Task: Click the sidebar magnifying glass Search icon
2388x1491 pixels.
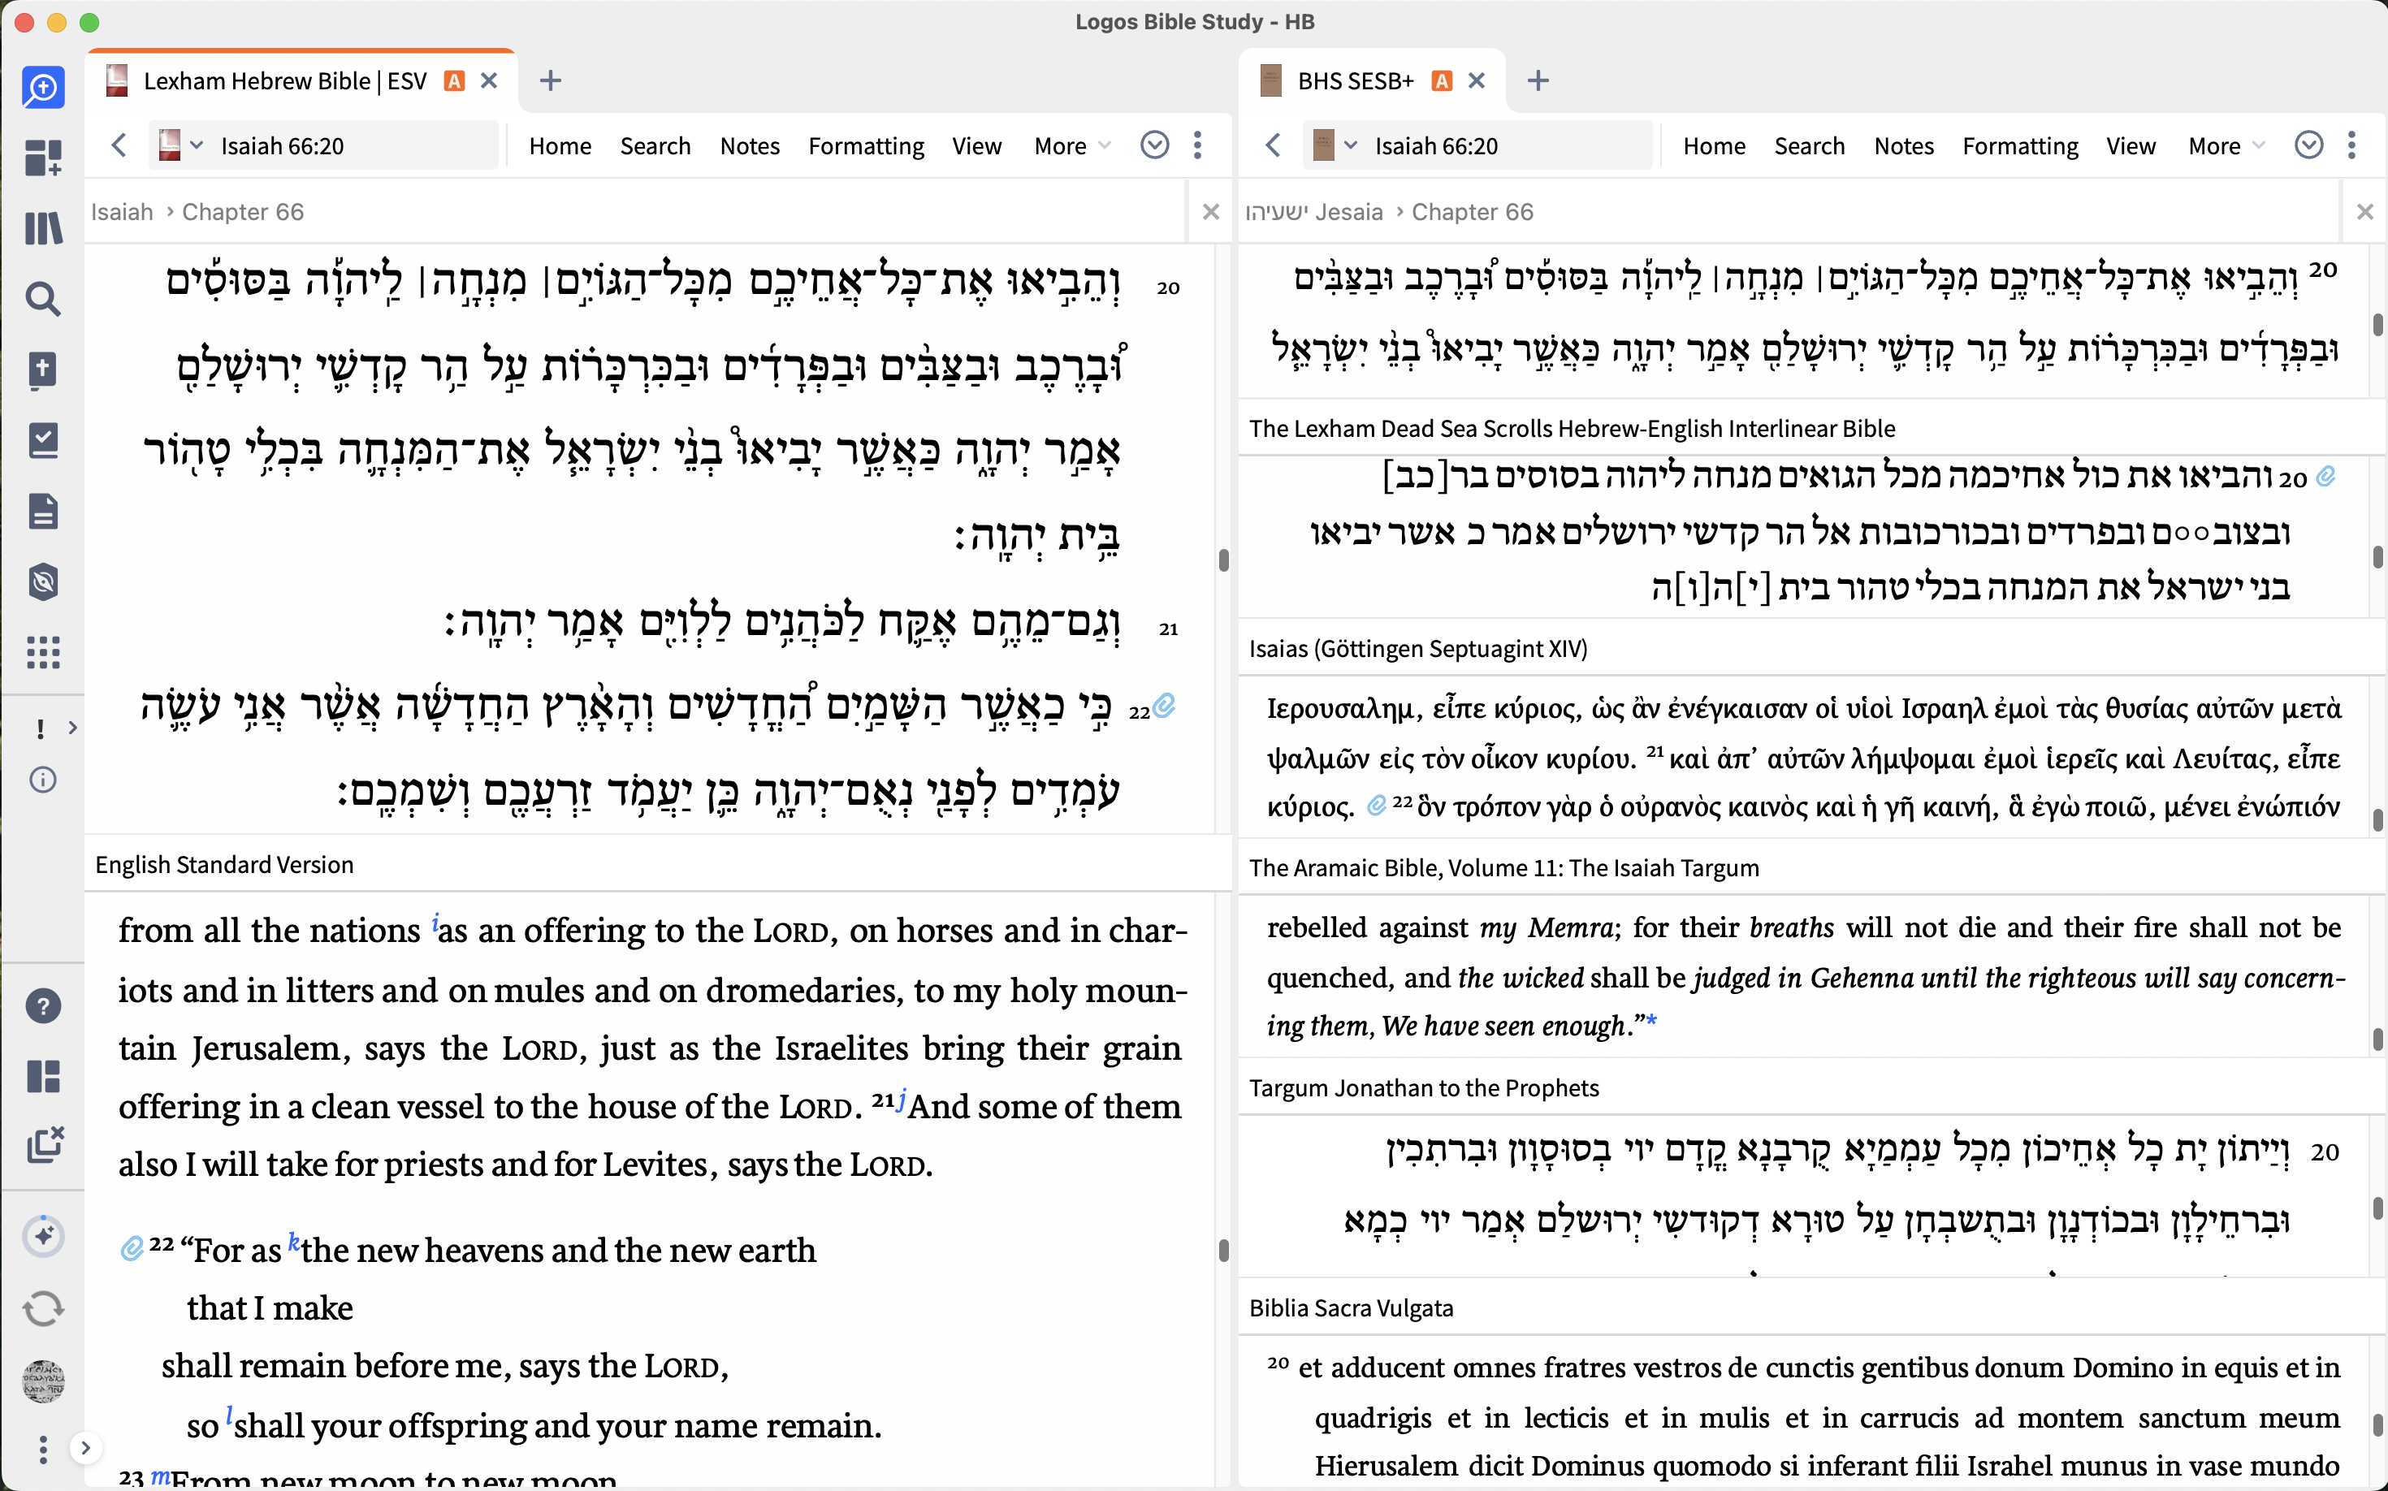Action: click(x=42, y=299)
